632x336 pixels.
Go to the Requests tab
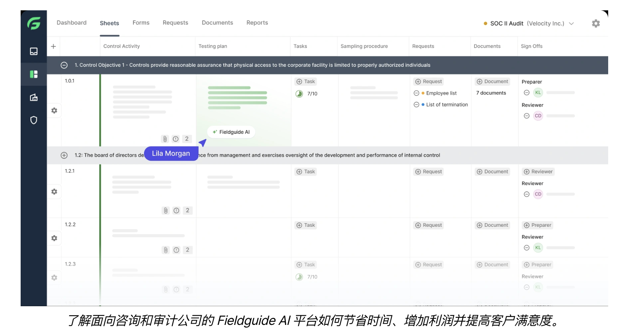click(x=175, y=23)
